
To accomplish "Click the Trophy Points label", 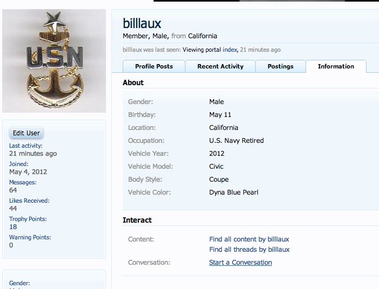I will coord(28,219).
